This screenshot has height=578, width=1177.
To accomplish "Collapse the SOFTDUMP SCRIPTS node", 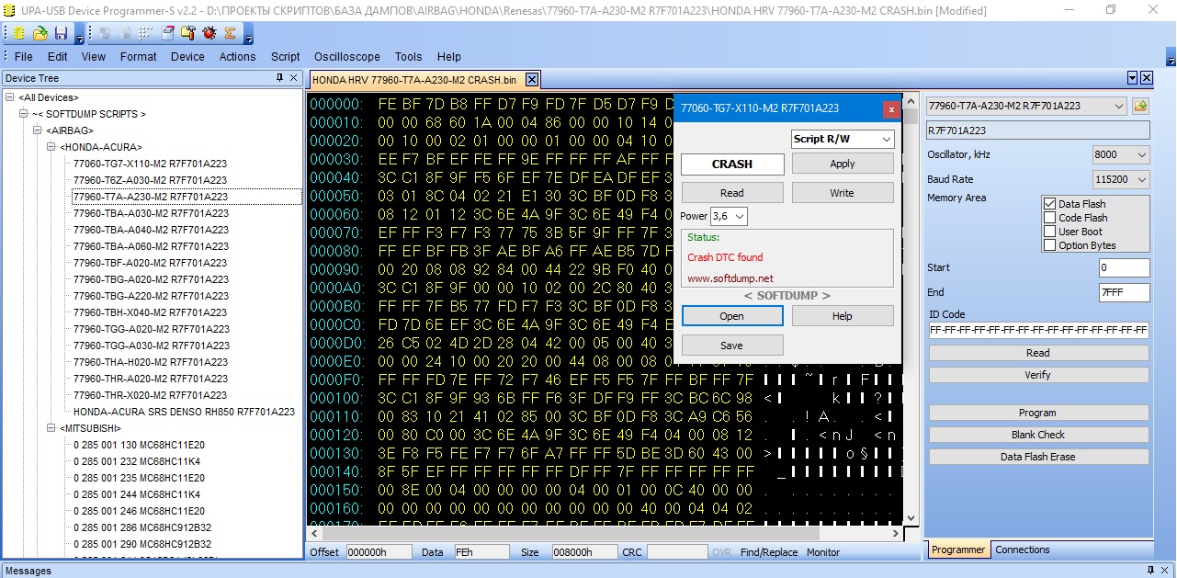I will point(24,114).
